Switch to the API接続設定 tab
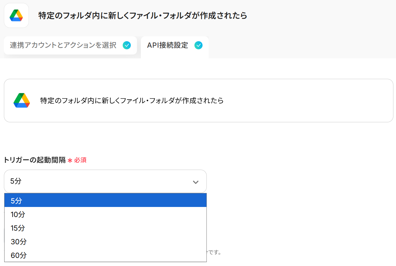 pos(167,45)
